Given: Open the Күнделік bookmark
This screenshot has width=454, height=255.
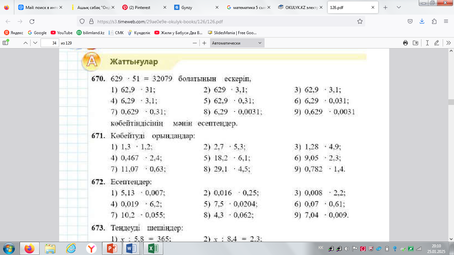Looking at the screenshot, I should pyautogui.click(x=139, y=33).
